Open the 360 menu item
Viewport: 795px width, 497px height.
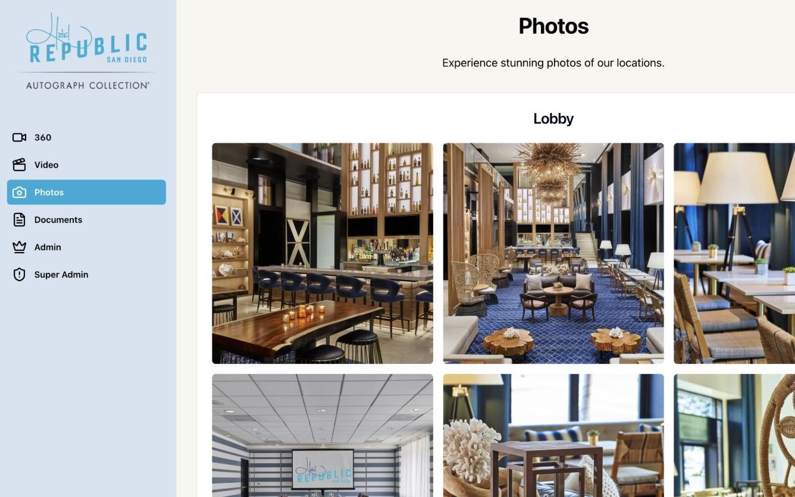pyautogui.click(x=86, y=137)
